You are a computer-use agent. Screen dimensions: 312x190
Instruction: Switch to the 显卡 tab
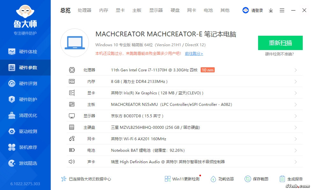tap(120, 10)
